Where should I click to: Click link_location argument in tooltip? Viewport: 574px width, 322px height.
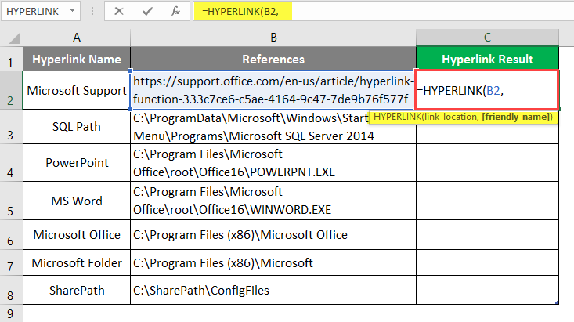[x=450, y=117]
